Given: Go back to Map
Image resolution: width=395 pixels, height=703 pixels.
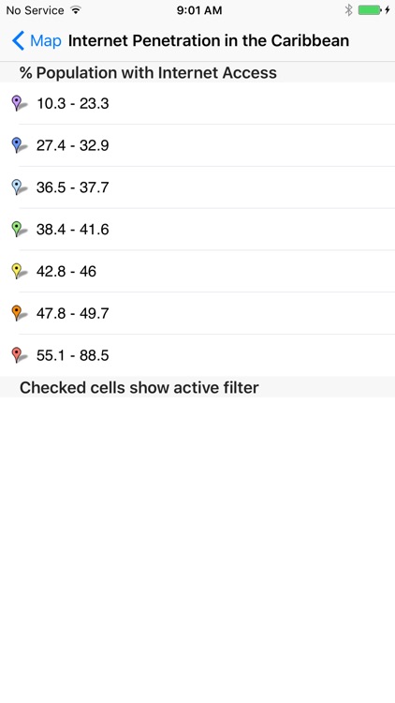Looking at the screenshot, I should (x=37, y=41).
